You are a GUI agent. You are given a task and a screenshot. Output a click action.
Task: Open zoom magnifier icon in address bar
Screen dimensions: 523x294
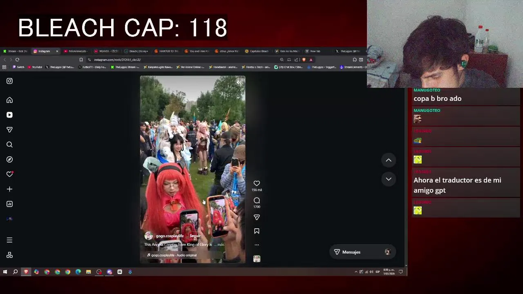point(282,60)
